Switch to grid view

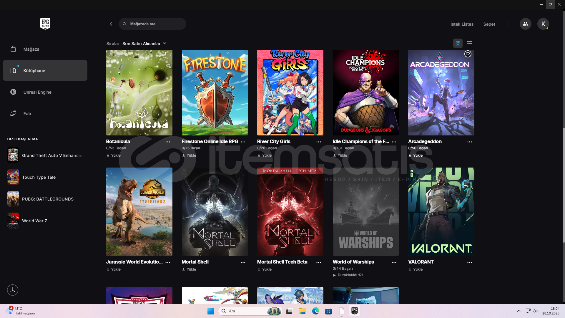(458, 43)
